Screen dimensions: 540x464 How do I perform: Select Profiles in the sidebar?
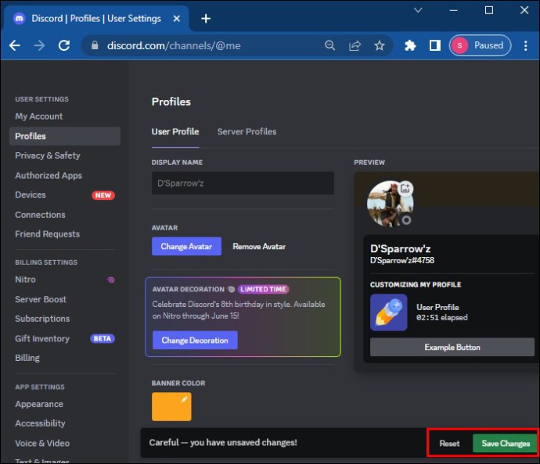65,136
